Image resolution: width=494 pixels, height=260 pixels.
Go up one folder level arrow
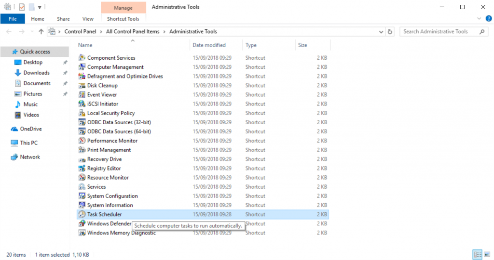[x=41, y=31]
